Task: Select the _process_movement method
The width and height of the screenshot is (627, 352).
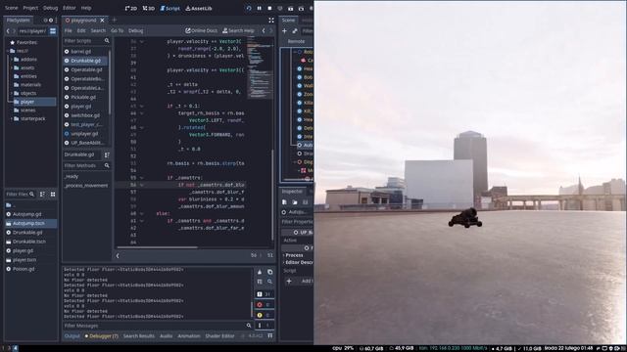Action: point(86,186)
